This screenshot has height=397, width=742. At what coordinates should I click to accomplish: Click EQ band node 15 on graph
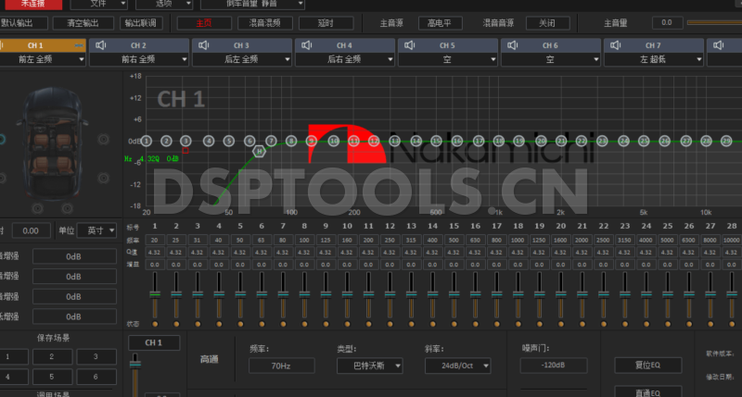(x=436, y=141)
